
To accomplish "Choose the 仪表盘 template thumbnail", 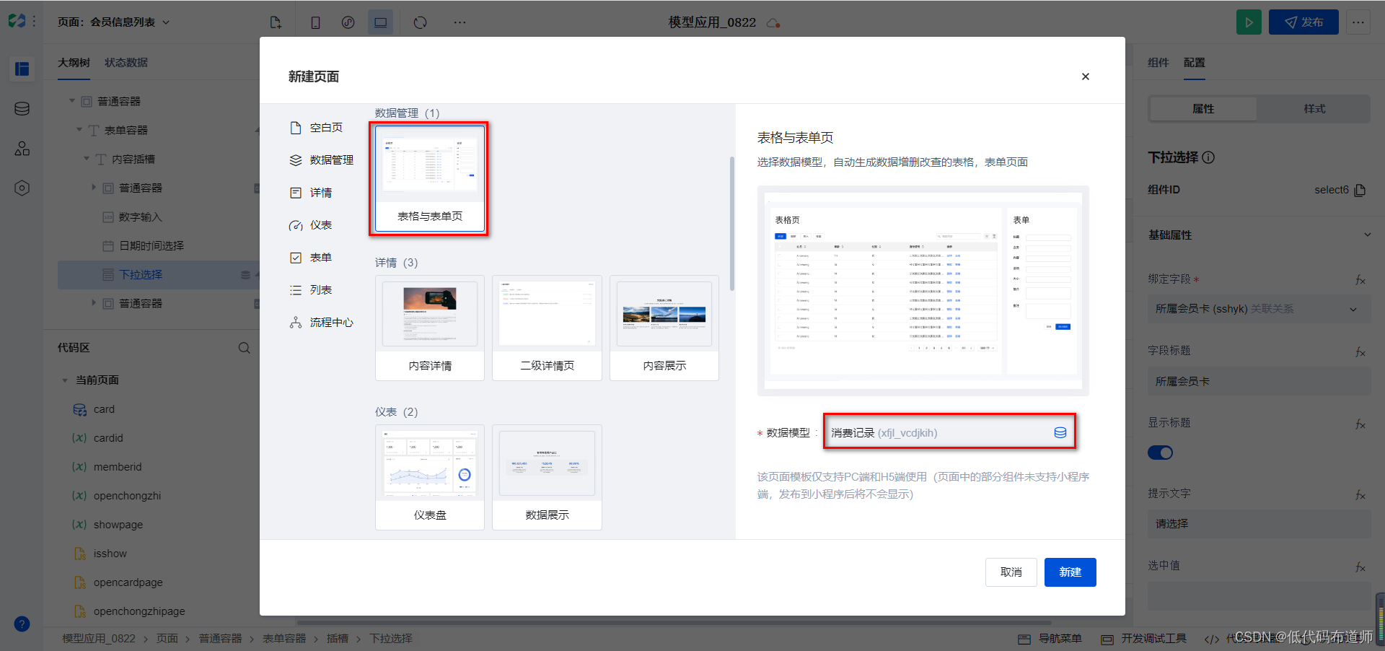I will 430,477.
